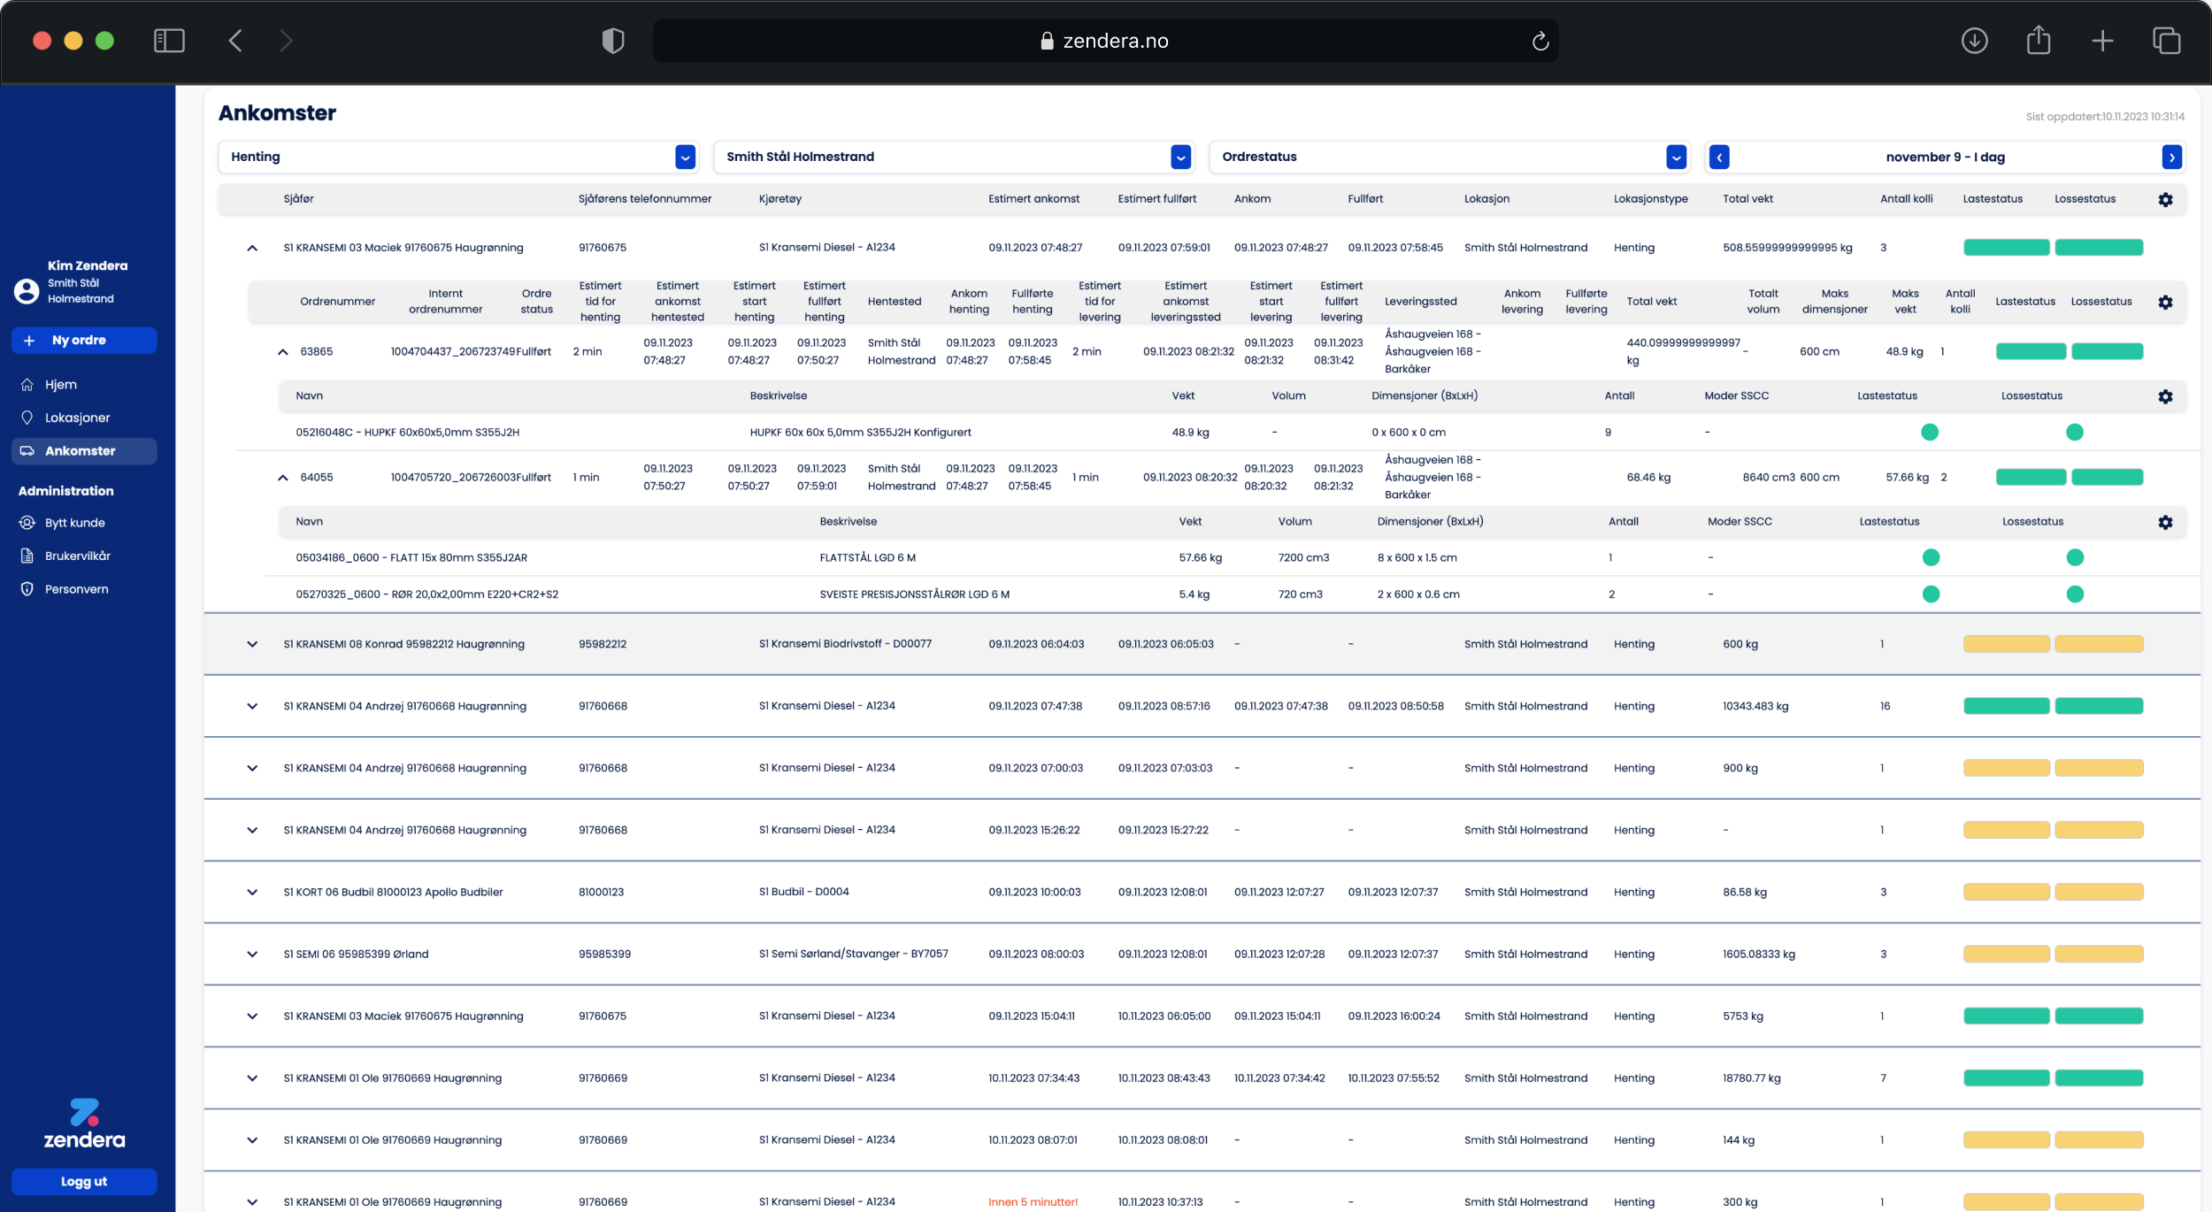Expand the SI KORT 06 Budbil row
The height and width of the screenshot is (1212, 2212).
[252, 892]
